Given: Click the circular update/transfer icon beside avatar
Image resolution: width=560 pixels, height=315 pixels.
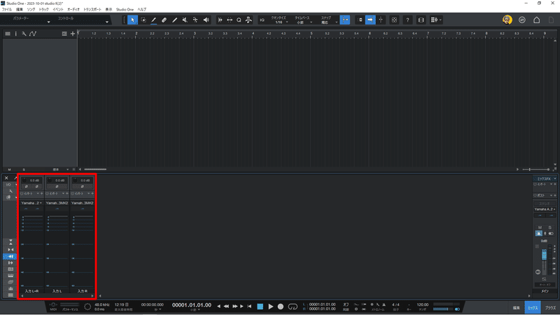Looking at the screenshot, I should (521, 20).
